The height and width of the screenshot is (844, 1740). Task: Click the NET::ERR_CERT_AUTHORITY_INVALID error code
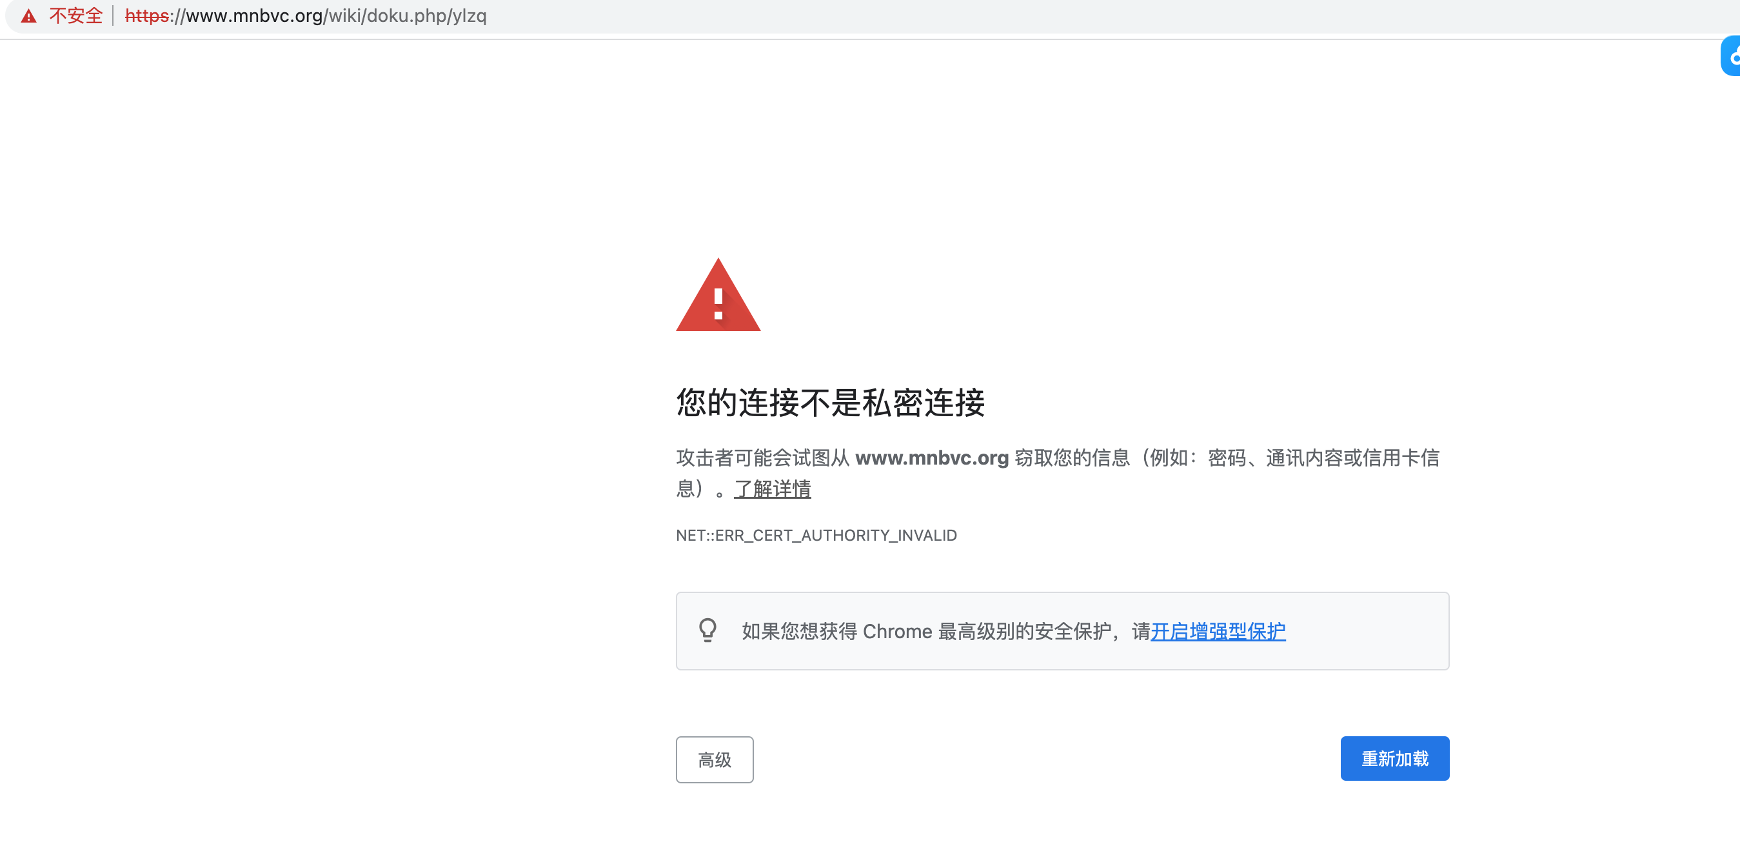tap(816, 535)
